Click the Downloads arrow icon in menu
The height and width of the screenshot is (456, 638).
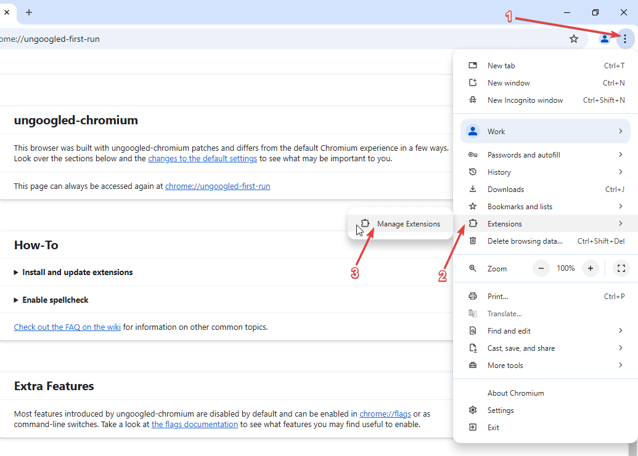[473, 190]
